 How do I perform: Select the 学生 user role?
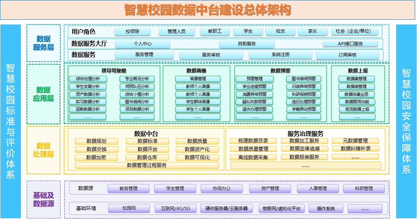[247, 31]
